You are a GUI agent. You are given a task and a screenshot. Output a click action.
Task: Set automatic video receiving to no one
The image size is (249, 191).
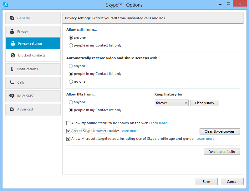[71, 81]
